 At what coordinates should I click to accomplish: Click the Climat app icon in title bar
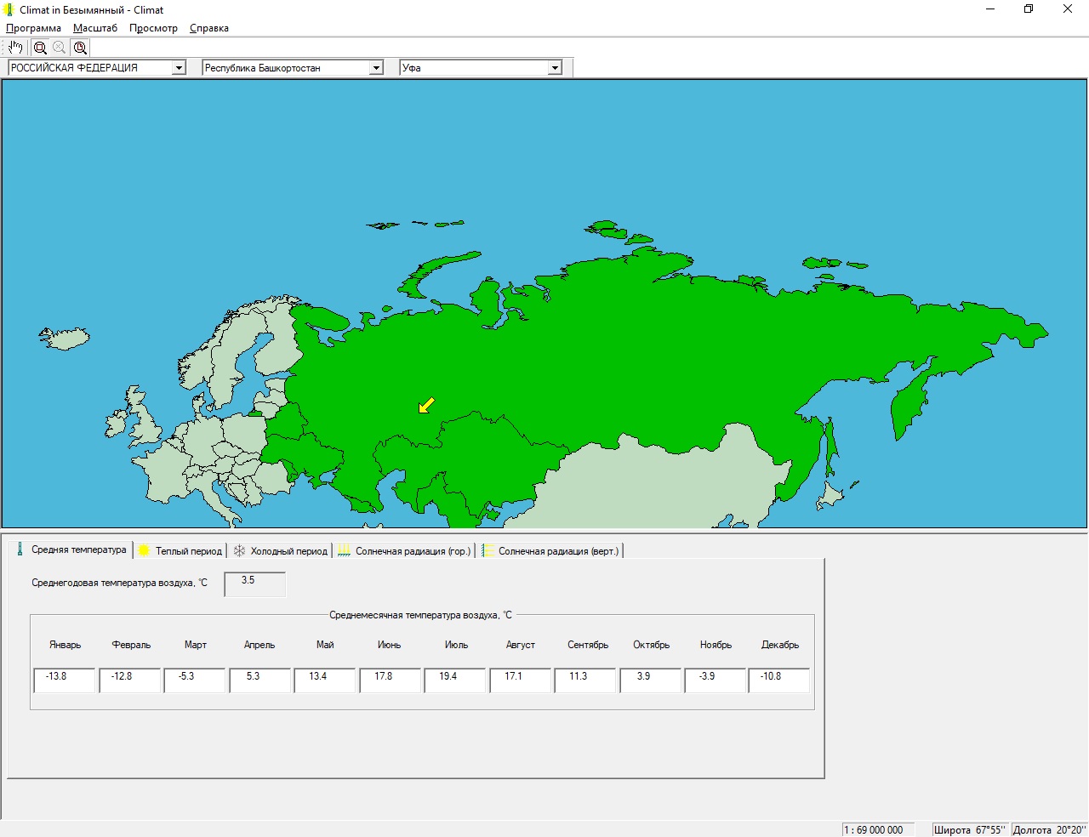pos(9,9)
